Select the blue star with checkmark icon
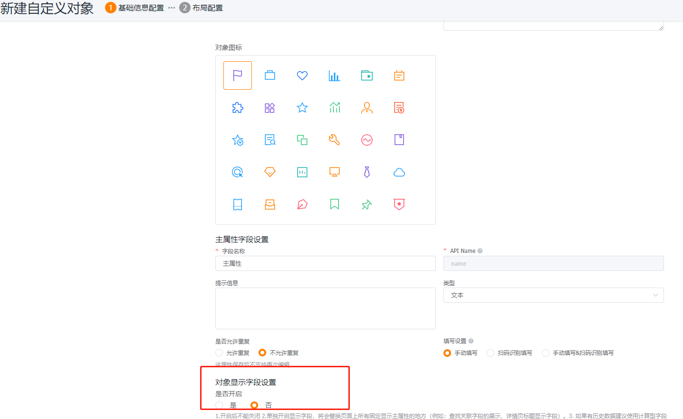 [x=238, y=140]
